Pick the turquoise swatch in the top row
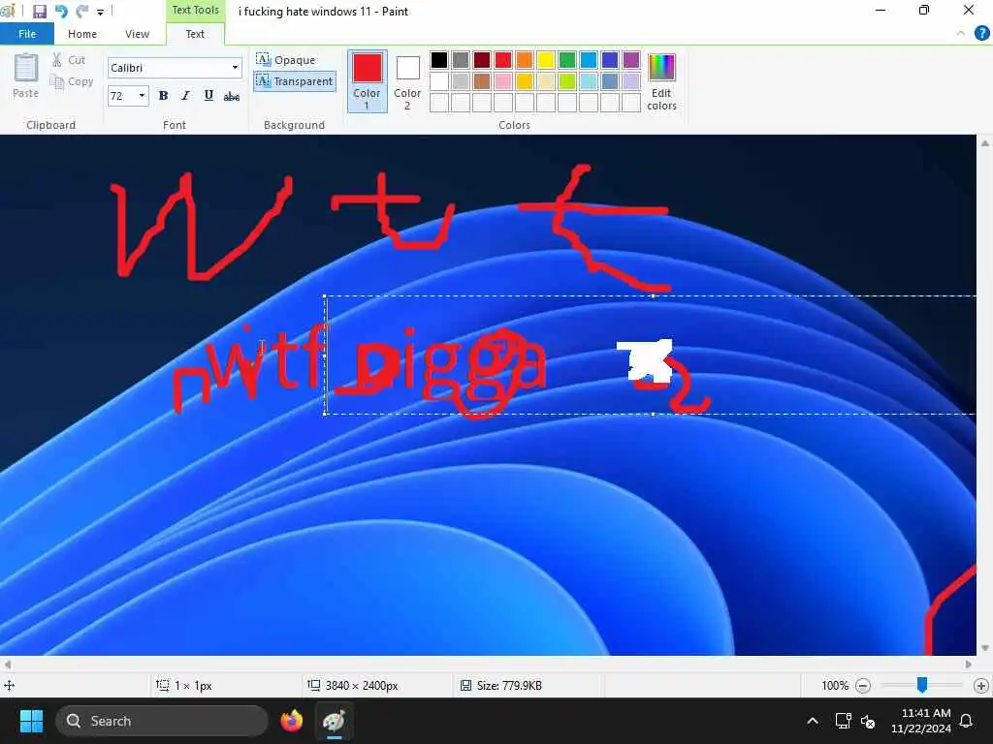Viewport: 993px width, 744px height. [589, 60]
